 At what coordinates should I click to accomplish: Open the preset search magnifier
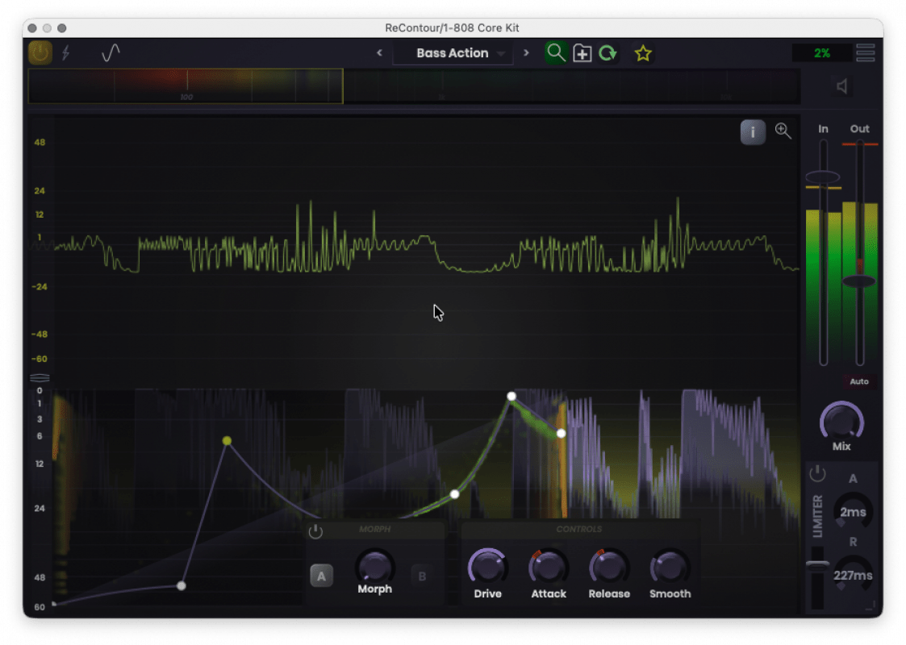[x=555, y=53]
